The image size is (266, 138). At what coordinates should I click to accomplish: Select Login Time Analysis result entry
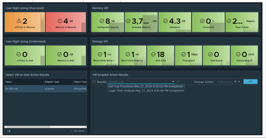point(146,91)
